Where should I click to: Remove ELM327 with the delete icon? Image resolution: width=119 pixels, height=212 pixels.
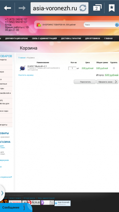(114, 68)
